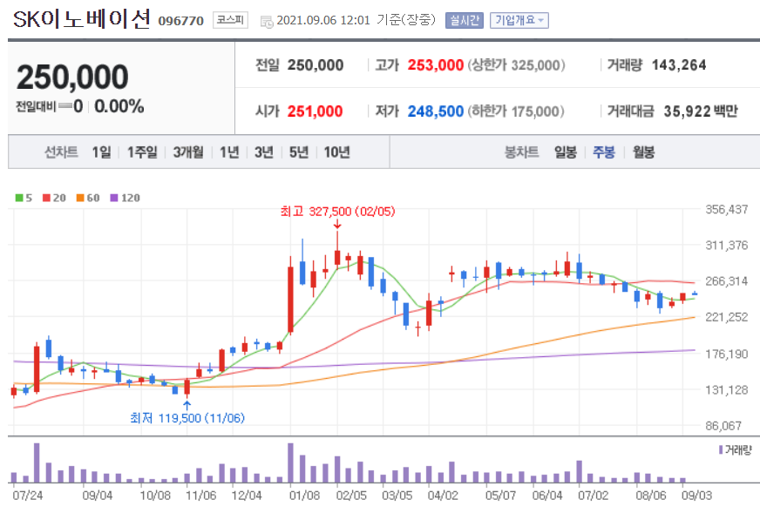Click the 거래대금 value 35,922 백만
The height and width of the screenshot is (513, 760).
tap(701, 111)
